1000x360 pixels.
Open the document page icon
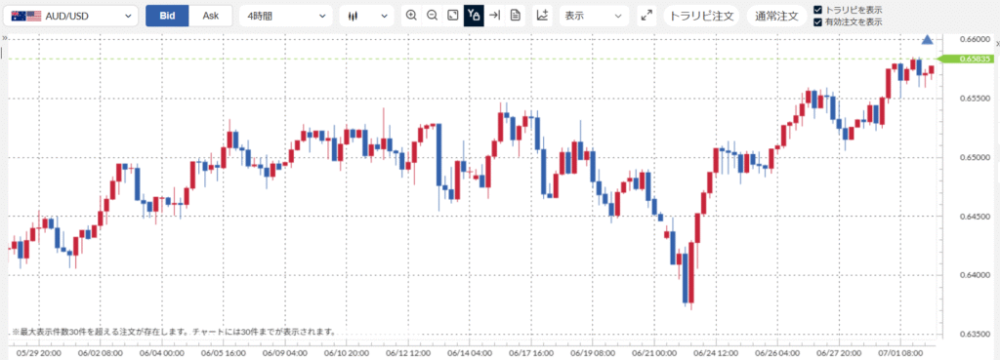(516, 16)
